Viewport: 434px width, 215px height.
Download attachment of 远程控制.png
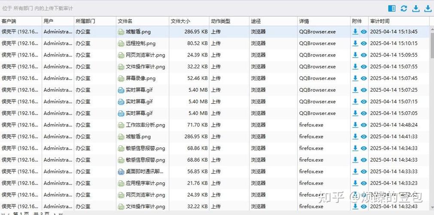pos(355,43)
